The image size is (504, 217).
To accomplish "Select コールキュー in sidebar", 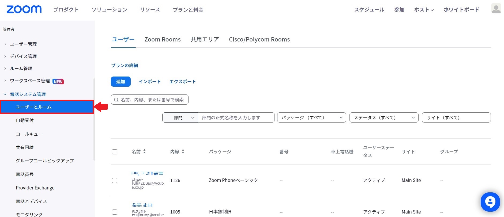I will [x=29, y=134].
